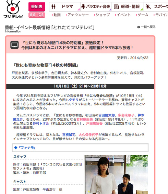168x194 pixels.
Task: Open the 吉田鋼太郎 cast link
Action: 107,115
